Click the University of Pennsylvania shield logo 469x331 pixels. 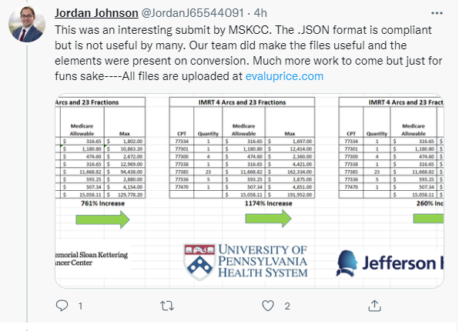pyautogui.click(x=199, y=262)
